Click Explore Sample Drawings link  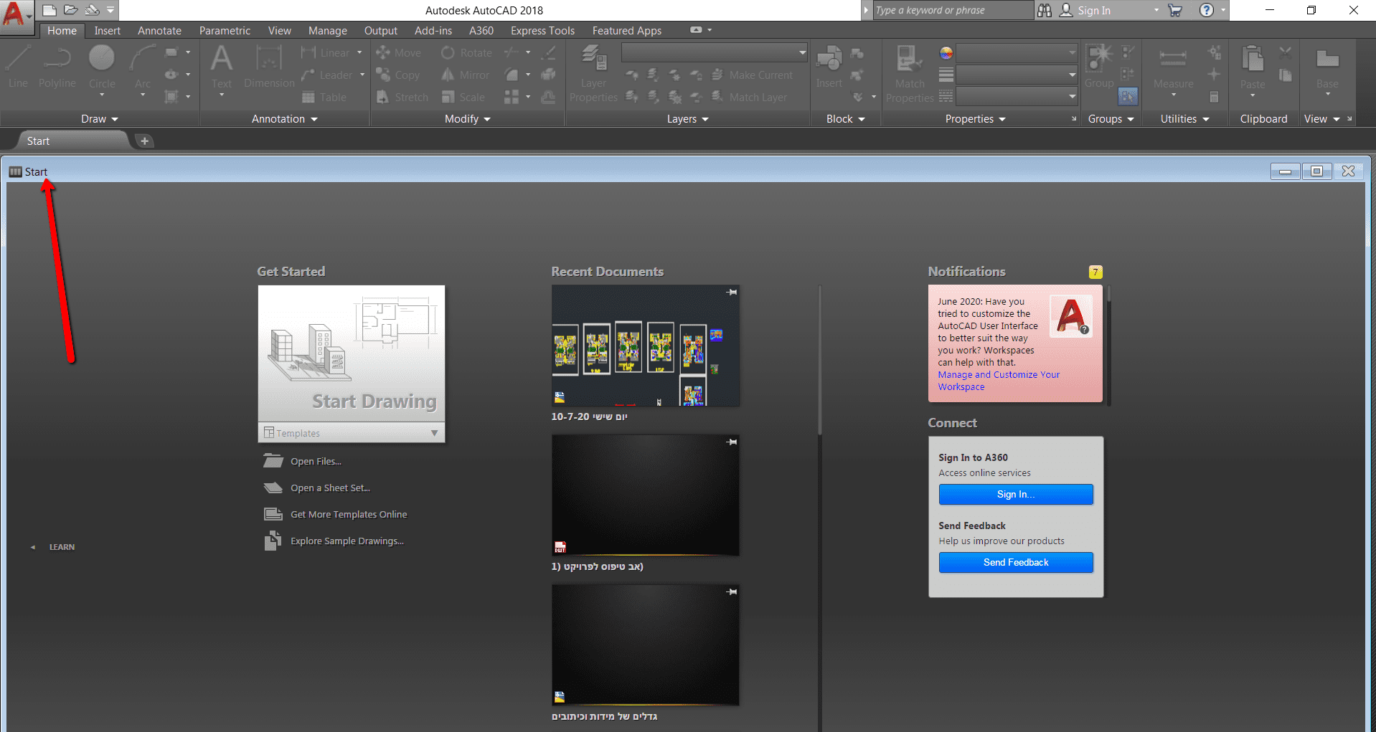pos(347,541)
